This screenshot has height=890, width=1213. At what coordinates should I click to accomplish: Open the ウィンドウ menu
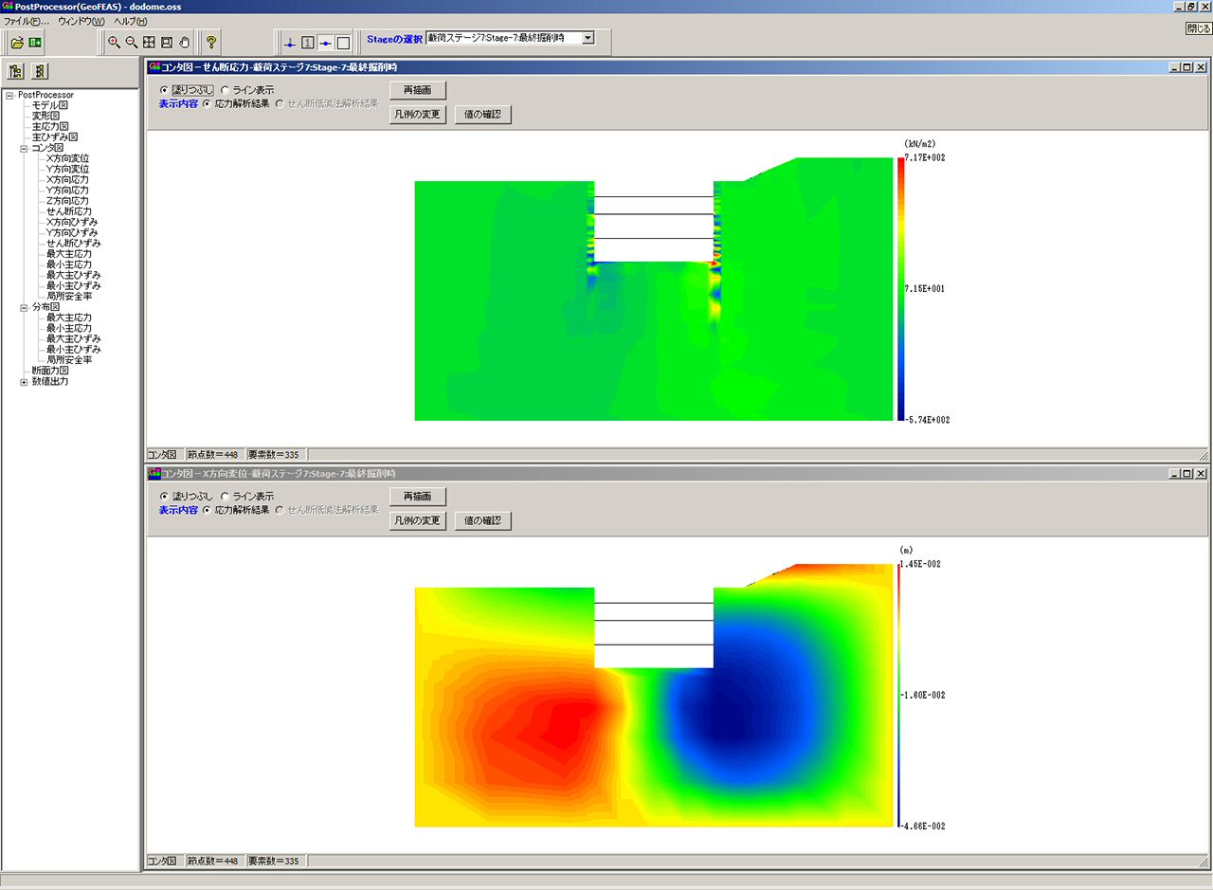pos(81,21)
